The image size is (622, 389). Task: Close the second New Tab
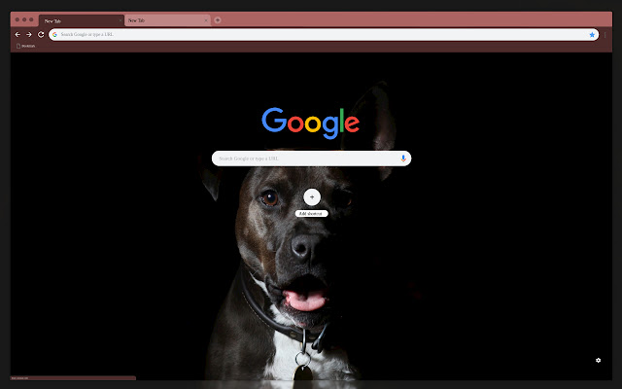[206, 20]
